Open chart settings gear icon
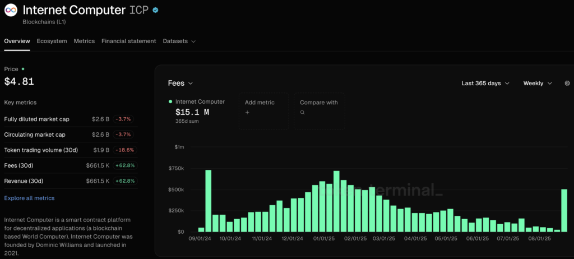Screen dimensions: 574x259 click(567, 83)
